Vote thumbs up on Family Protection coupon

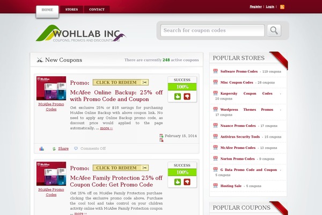pos(178,182)
